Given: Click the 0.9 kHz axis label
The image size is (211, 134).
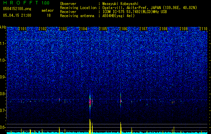Looking at the screenshot, I should click(3, 77).
